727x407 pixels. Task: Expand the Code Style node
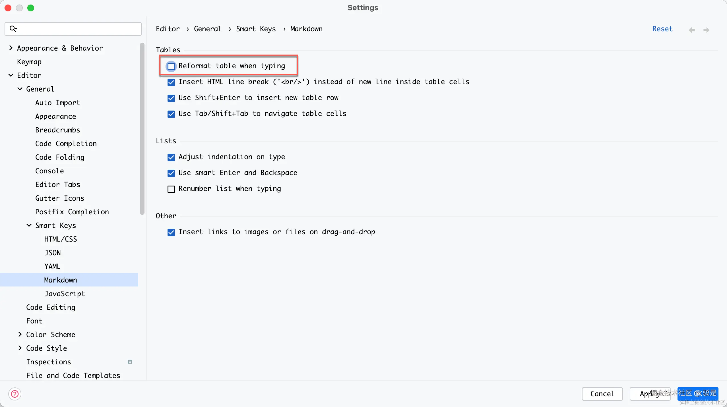point(20,348)
